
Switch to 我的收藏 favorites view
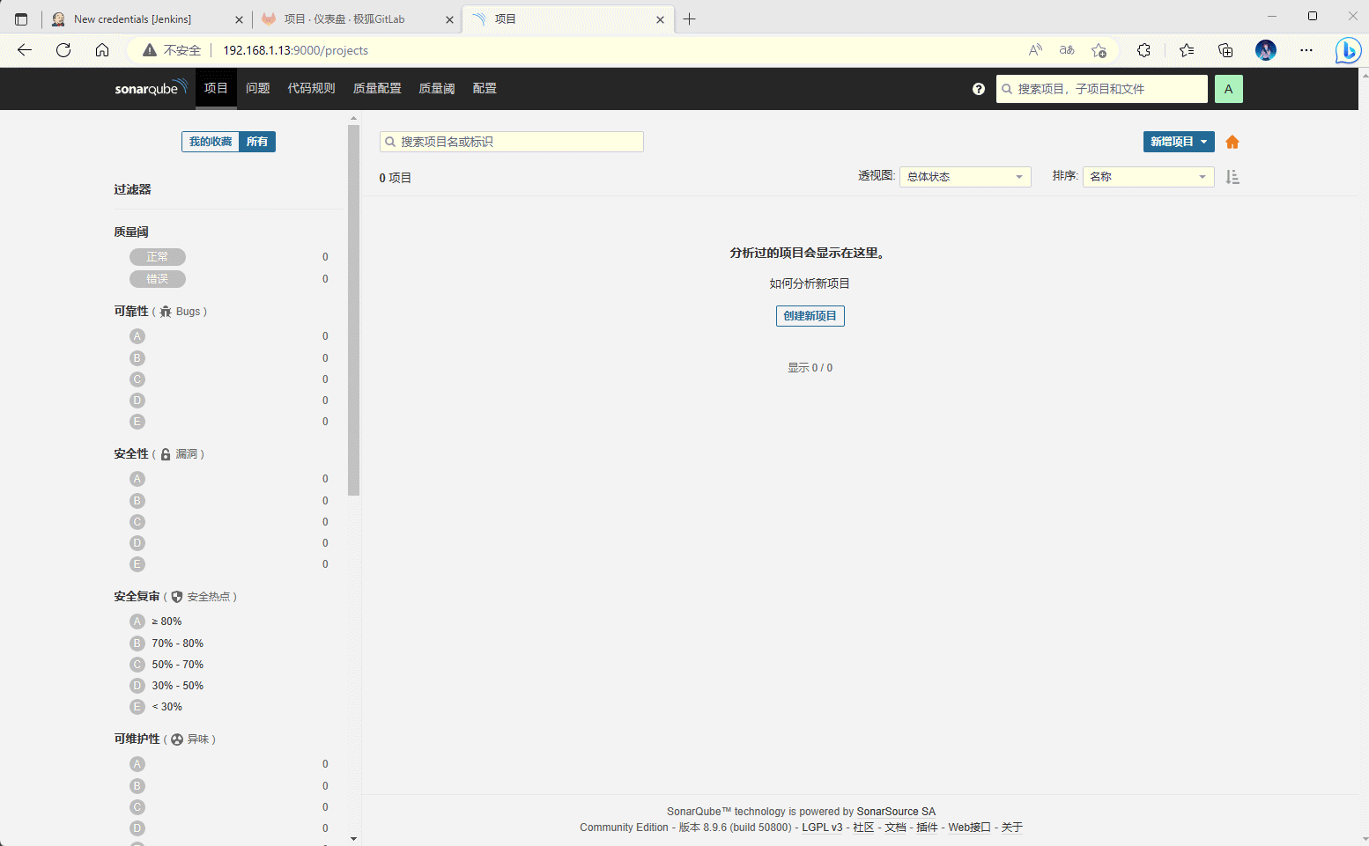pos(211,142)
